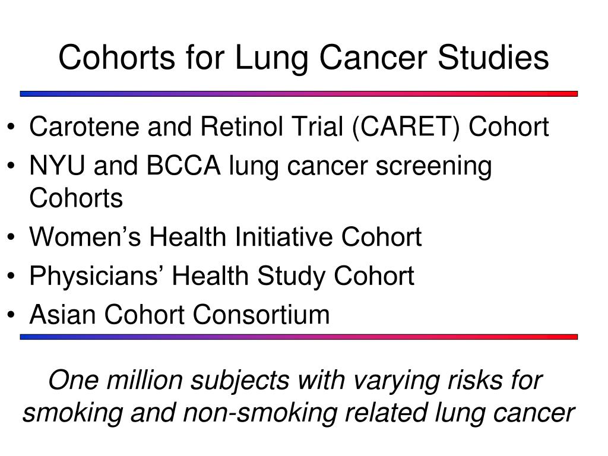
Task: Select the standalone word Cohorts on the wrapped line
Action: [x=76, y=198]
